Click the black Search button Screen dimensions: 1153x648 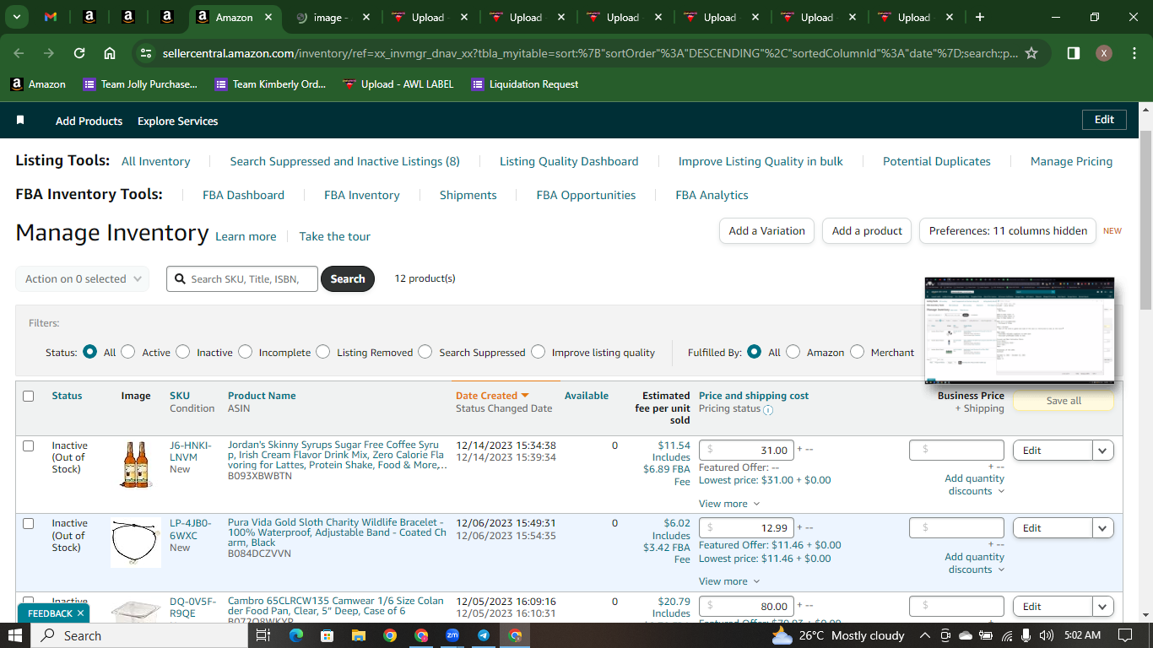click(x=348, y=278)
